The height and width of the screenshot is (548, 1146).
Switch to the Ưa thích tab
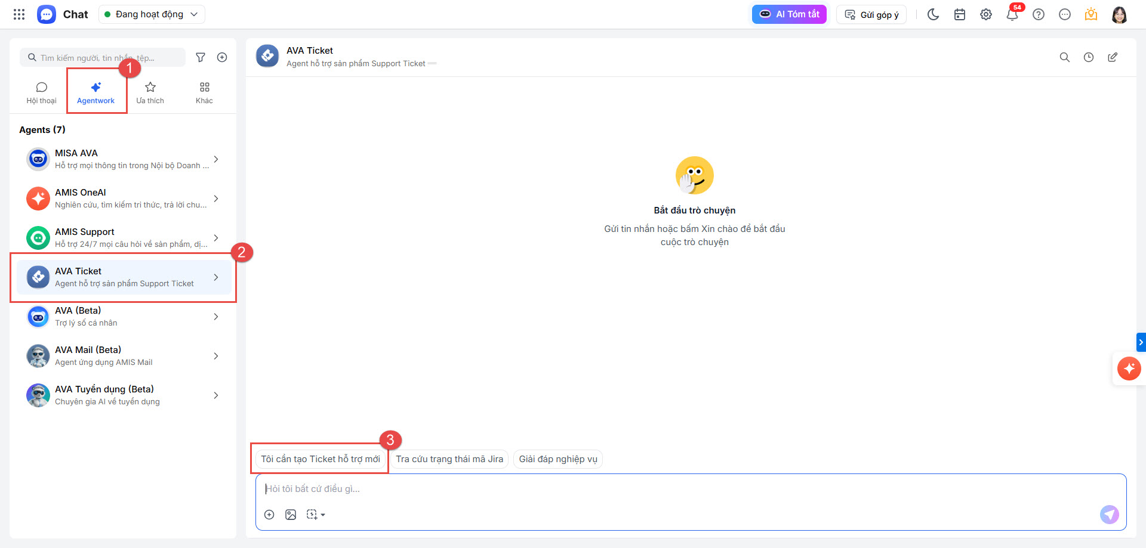point(150,93)
